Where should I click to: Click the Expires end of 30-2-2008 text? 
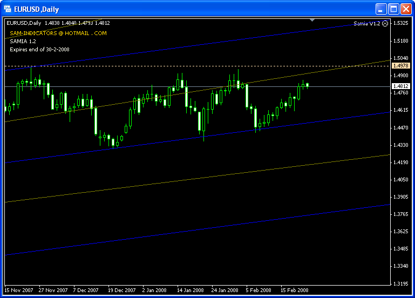(x=40, y=50)
